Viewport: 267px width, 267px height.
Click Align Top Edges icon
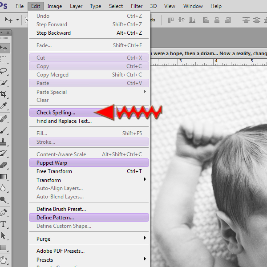[x=171, y=20]
